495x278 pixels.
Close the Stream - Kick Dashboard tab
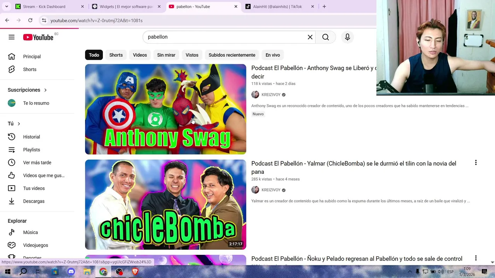point(82,7)
